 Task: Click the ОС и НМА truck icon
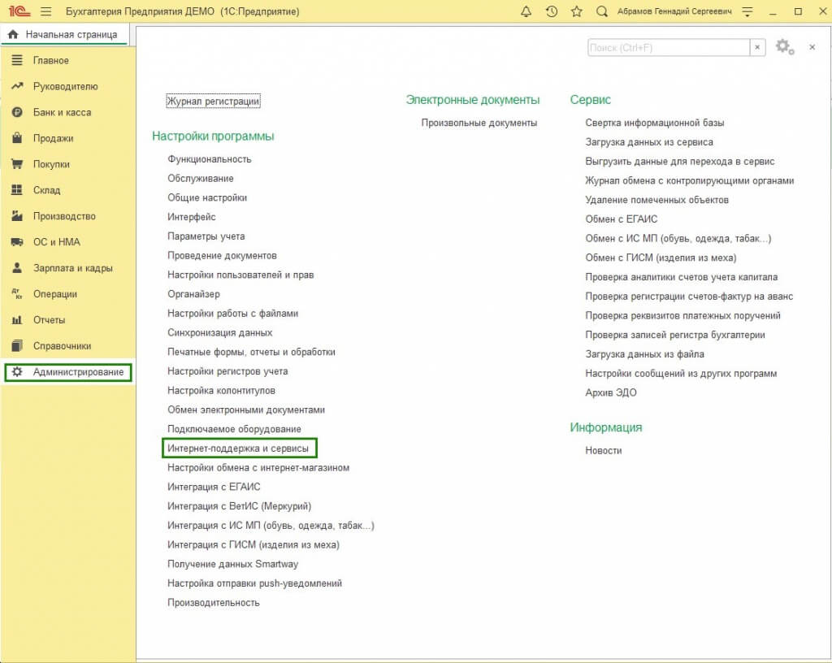click(17, 242)
